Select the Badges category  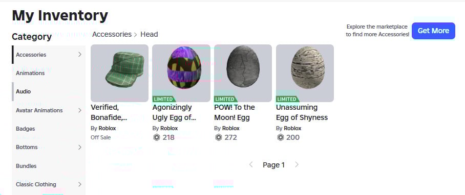coord(49,129)
